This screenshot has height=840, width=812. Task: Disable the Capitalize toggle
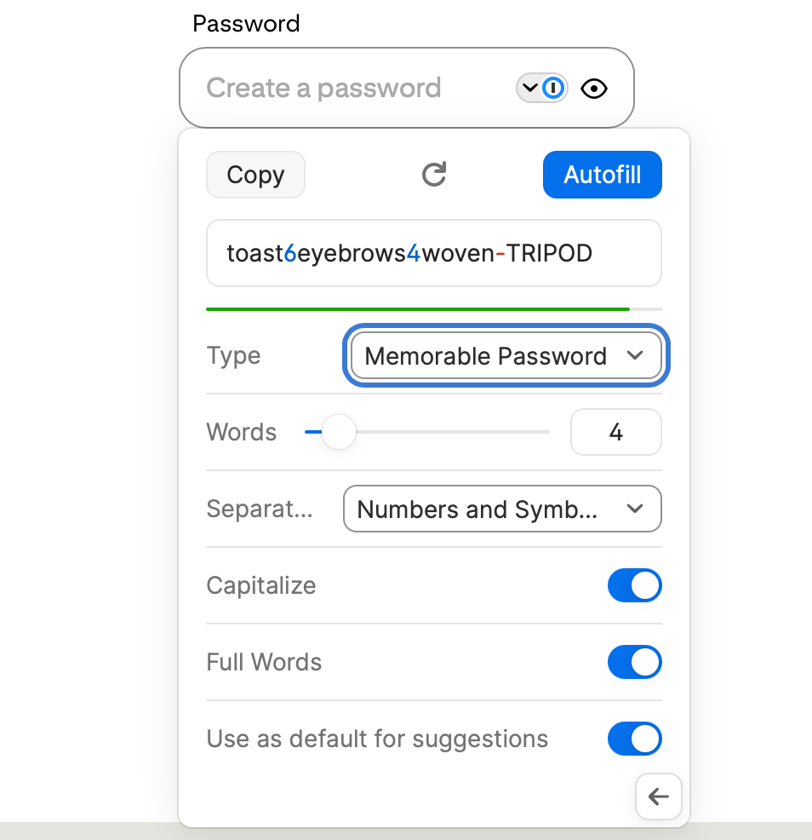pos(634,585)
